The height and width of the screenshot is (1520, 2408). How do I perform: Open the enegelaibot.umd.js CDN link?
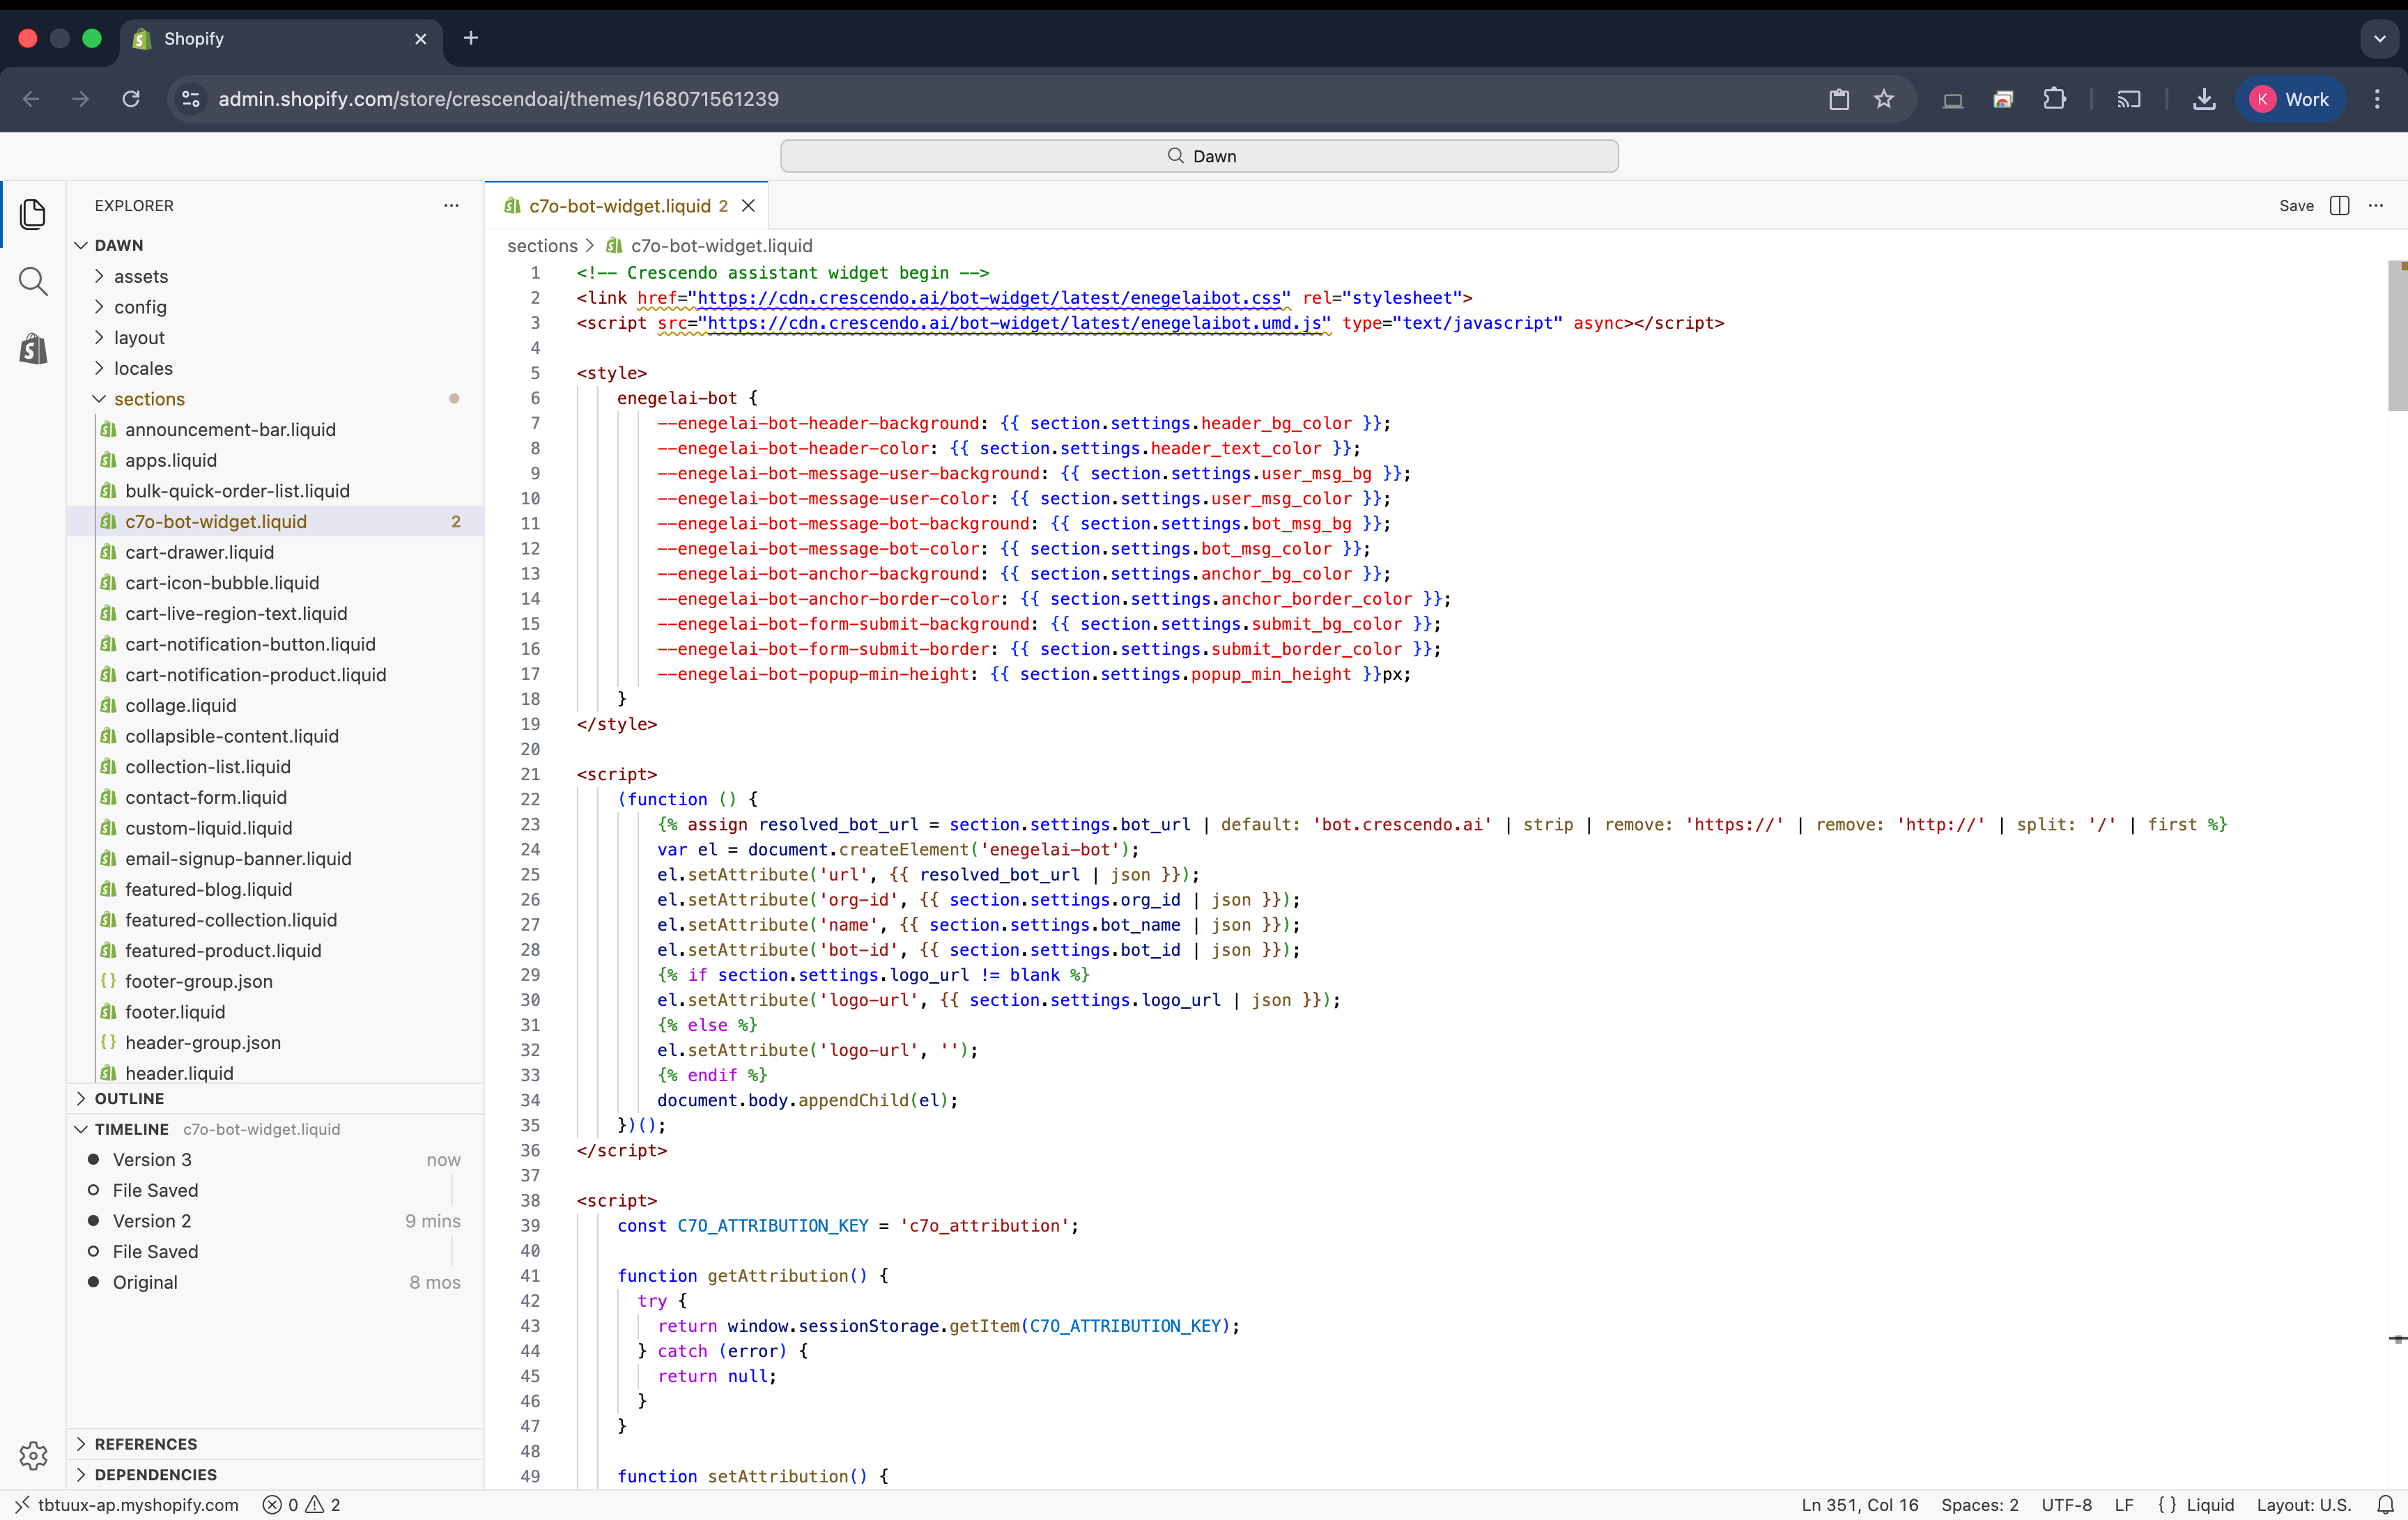[1014, 323]
